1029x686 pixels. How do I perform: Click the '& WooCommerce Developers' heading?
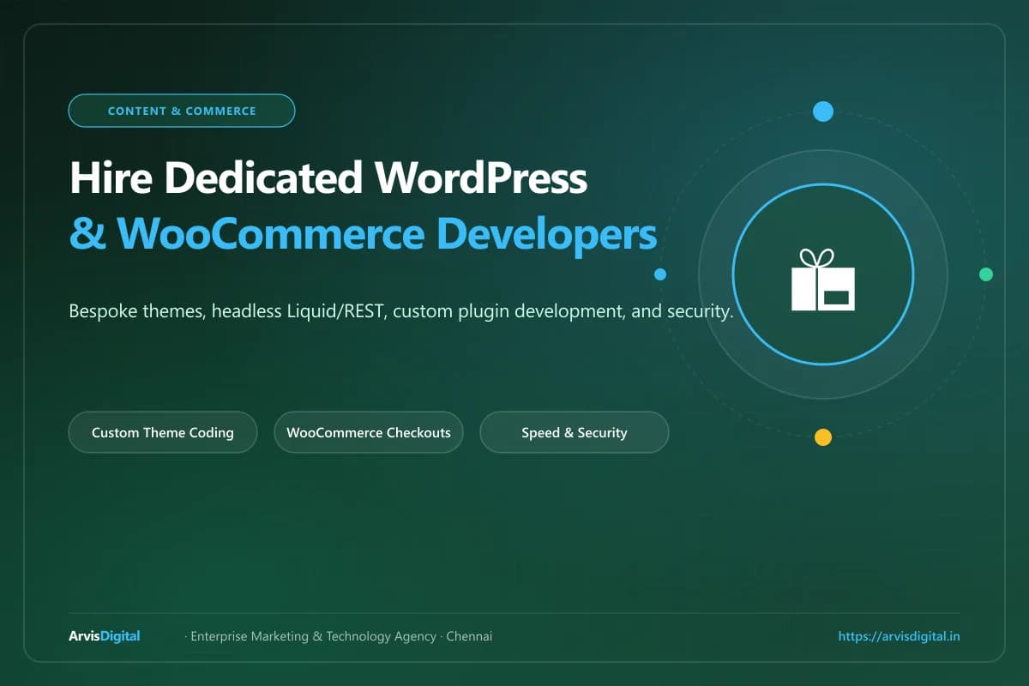(363, 234)
